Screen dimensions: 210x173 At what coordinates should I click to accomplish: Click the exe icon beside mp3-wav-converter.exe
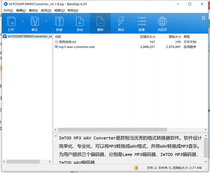[56, 47]
